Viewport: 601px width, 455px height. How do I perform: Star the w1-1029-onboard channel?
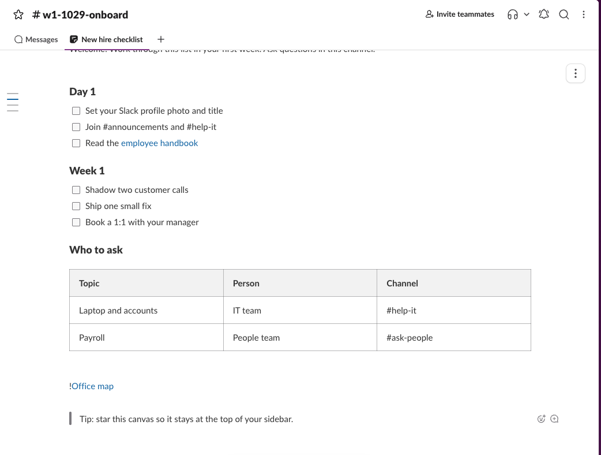[18, 14]
